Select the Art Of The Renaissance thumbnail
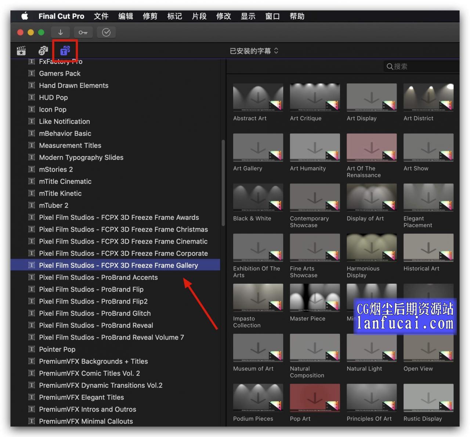This screenshot has height=437, width=470. point(372,147)
